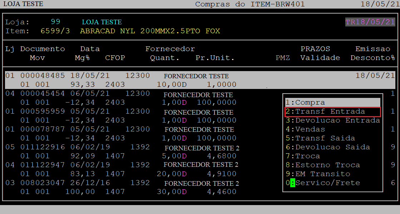Click document 011122916 purchase record
The height and width of the screenshot is (214, 400).
pos(43,147)
